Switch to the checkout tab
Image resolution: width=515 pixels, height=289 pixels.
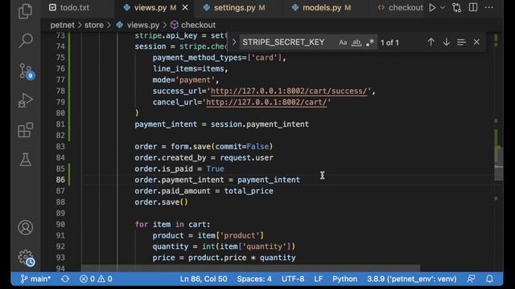coord(400,7)
